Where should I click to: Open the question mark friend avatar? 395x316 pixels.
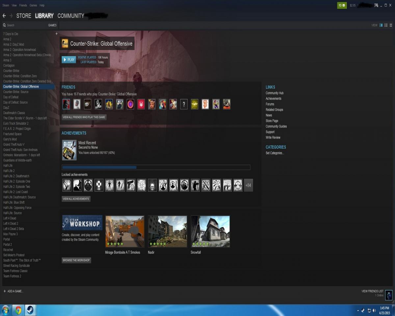[184, 104]
